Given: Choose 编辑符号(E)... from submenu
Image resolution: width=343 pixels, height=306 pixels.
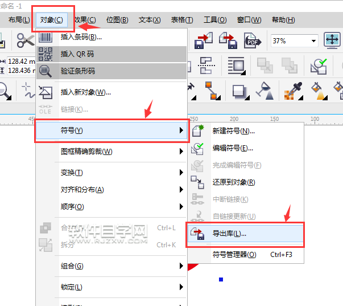Looking at the screenshot, I should point(246,148).
